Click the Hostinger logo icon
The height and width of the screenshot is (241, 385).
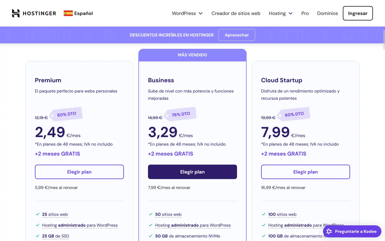[16, 13]
